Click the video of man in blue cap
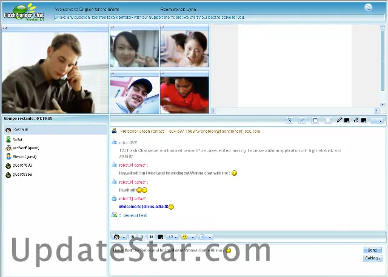The width and height of the screenshot is (388, 277). 135,95
